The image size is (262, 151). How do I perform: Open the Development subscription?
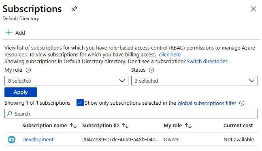pyautogui.click(x=38, y=139)
